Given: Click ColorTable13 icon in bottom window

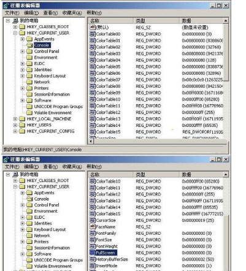Looking at the screenshot, I should coord(93,200).
